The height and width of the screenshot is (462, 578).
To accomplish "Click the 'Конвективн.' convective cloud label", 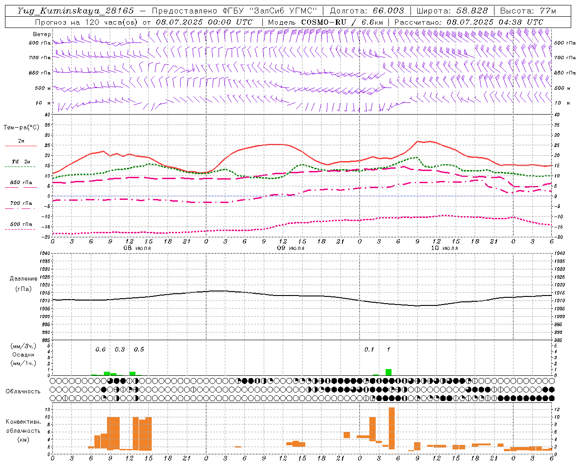I will point(23,422).
